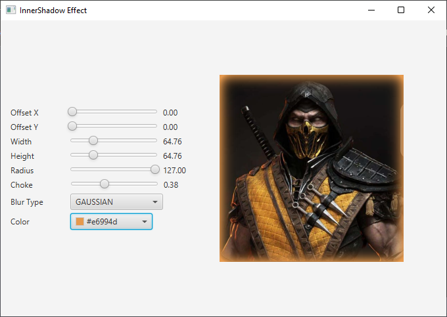This screenshot has width=447, height=317.
Task: Click the application icon in the title bar
Action: [11, 11]
